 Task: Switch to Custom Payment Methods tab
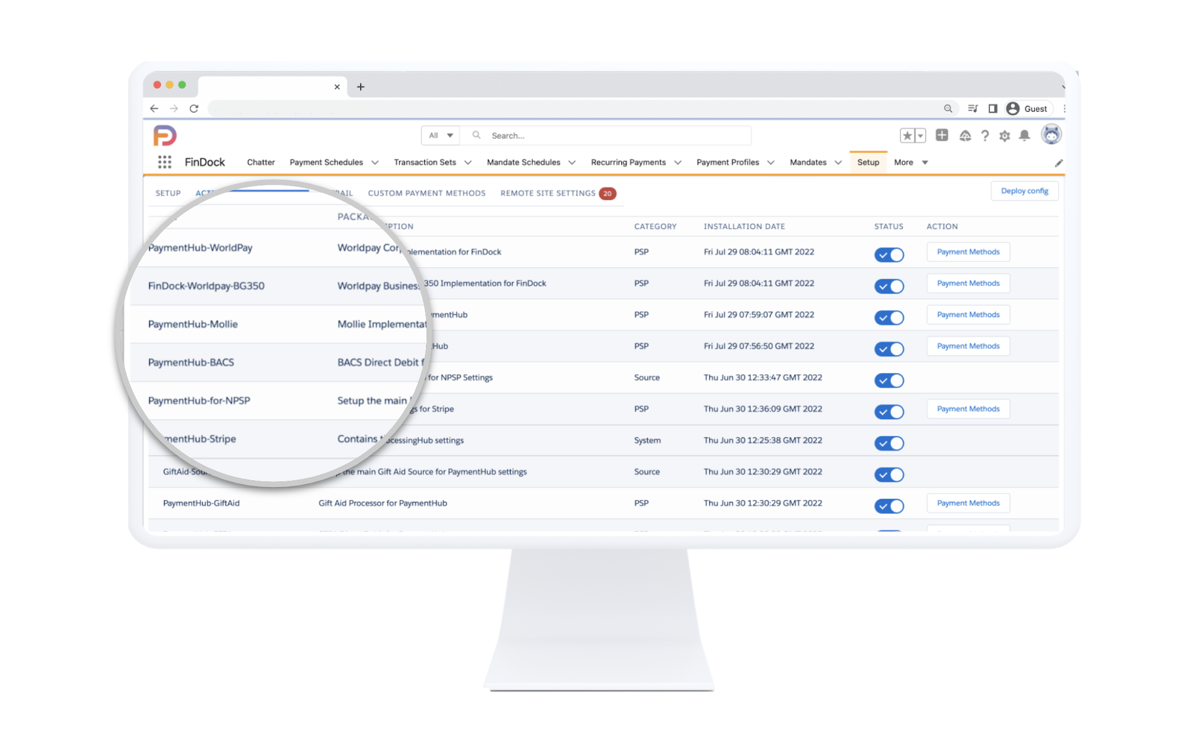click(x=427, y=193)
